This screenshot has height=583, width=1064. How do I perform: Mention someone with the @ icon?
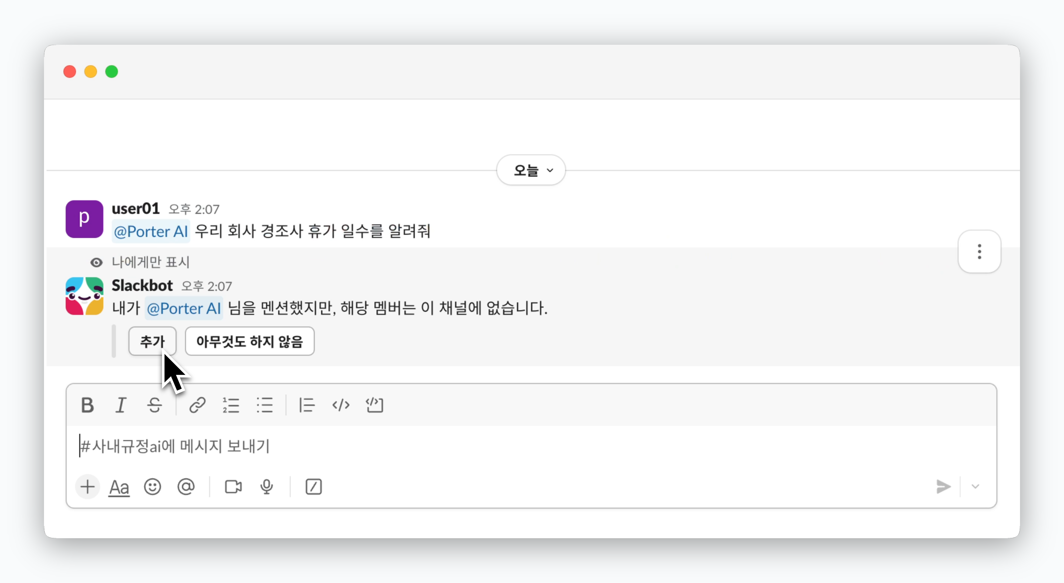(x=186, y=487)
